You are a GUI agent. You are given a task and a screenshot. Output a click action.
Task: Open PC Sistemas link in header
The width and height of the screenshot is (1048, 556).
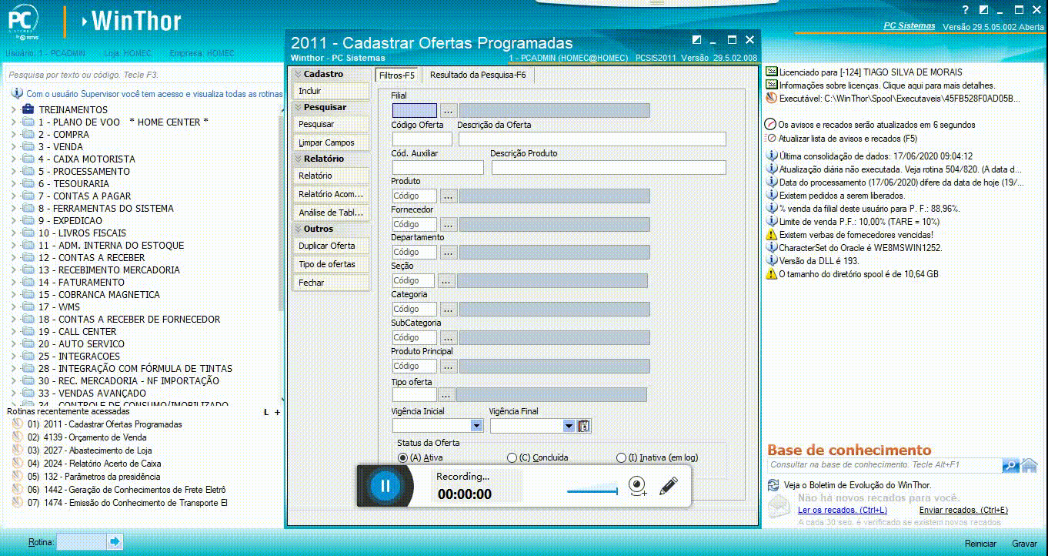tap(909, 25)
